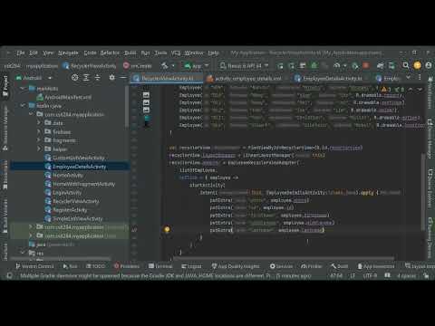Open the Device Explorer right side tab
435x326 pixels.
(x=430, y=187)
